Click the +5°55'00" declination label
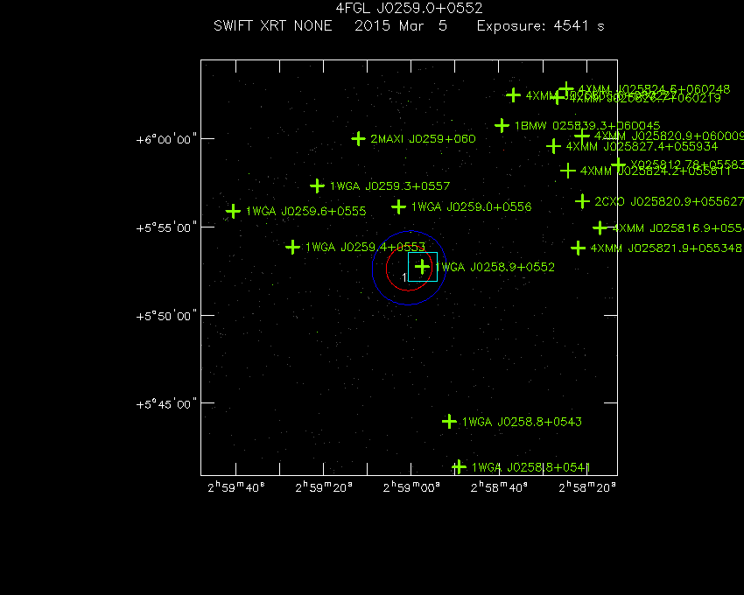744x595 pixels. [x=166, y=227]
